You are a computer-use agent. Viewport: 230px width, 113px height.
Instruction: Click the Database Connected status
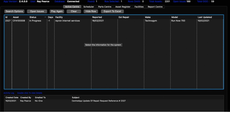pos(73,2)
